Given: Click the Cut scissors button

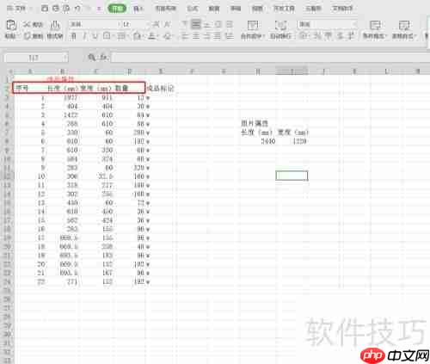Looking at the screenshot, I should pyautogui.click(x=34, y=25).
